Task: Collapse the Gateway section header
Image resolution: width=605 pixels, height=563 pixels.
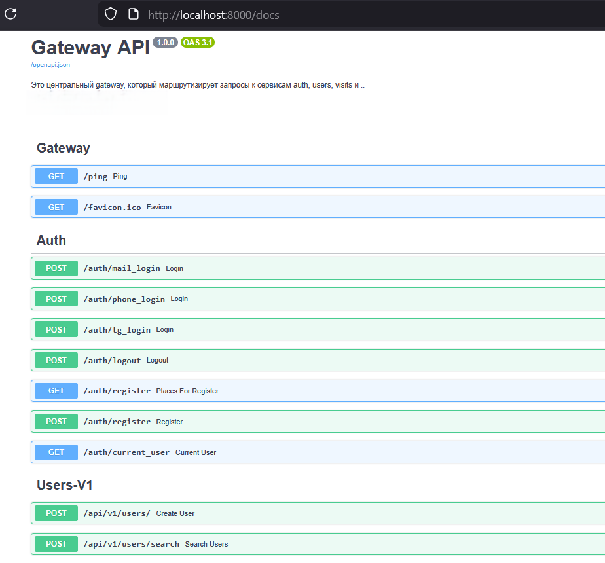Action: (x=64, y=148)
